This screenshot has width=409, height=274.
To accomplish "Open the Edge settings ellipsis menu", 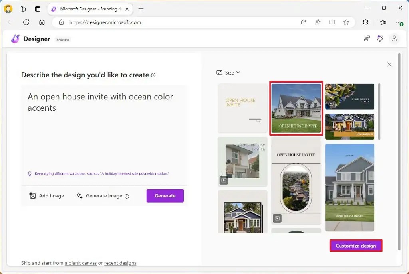I will (399, 22).
